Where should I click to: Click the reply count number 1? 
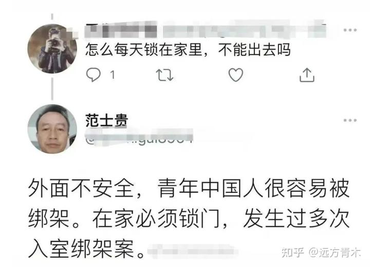113,75
